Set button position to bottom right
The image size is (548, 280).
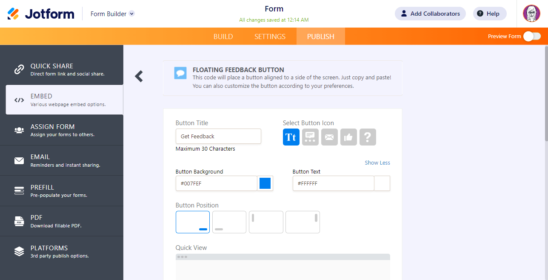click(x=193, y=222)
